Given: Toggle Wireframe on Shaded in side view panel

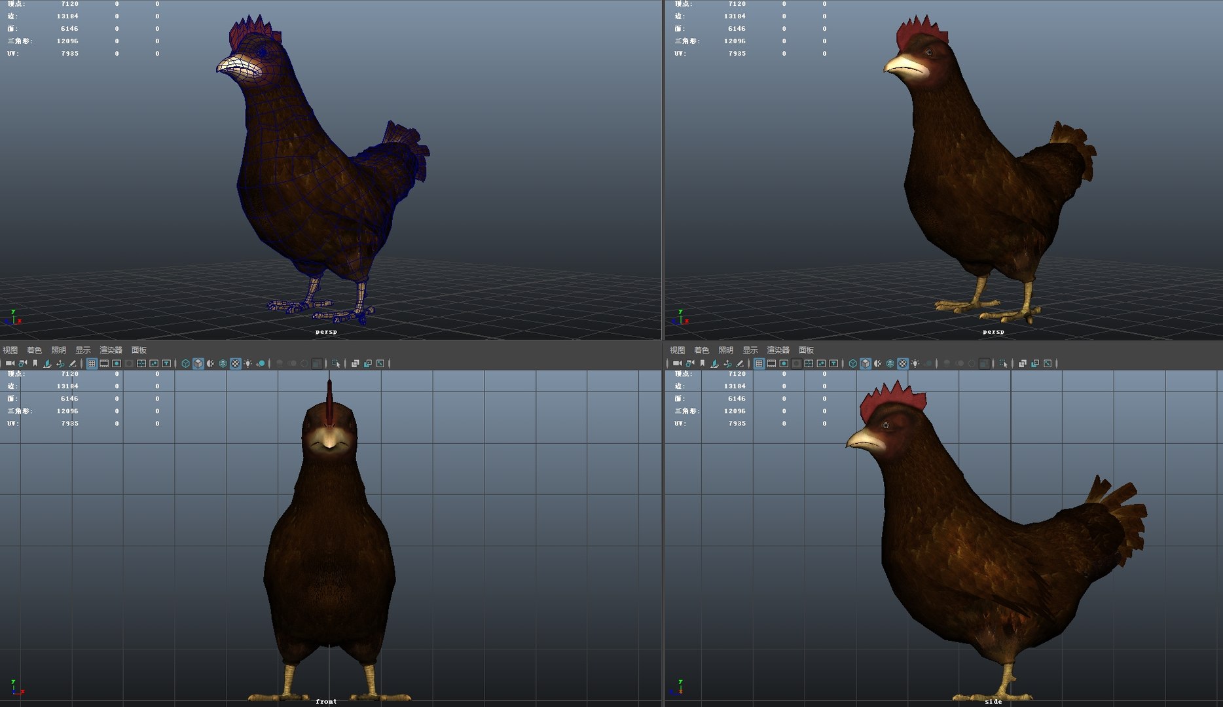Looking at the screenshot, I should point(890,363).
